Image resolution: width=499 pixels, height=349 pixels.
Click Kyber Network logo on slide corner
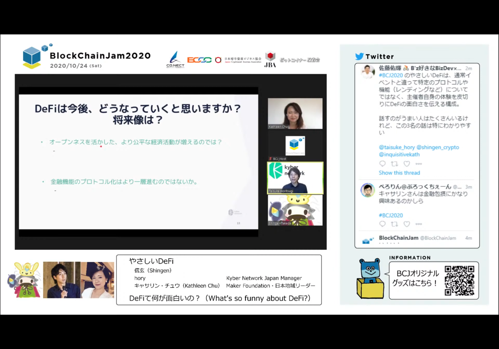pos(234,212)
